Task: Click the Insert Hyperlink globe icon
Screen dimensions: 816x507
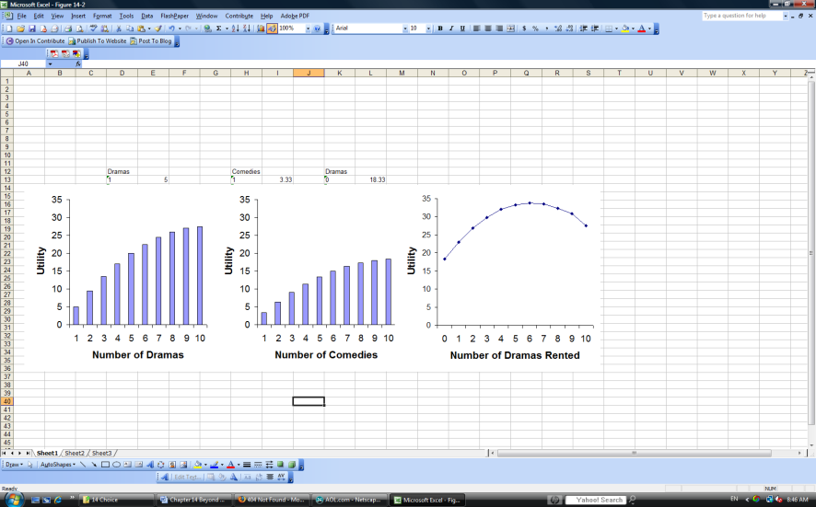Action: click(x=207, y=29)
